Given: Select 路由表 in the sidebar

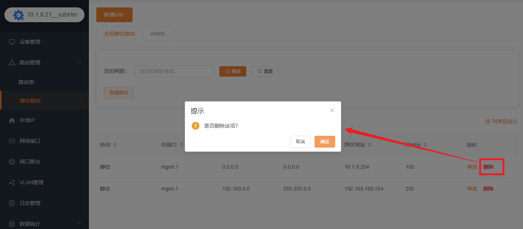Looking at the screenshot, I should (x=26, y=82).
